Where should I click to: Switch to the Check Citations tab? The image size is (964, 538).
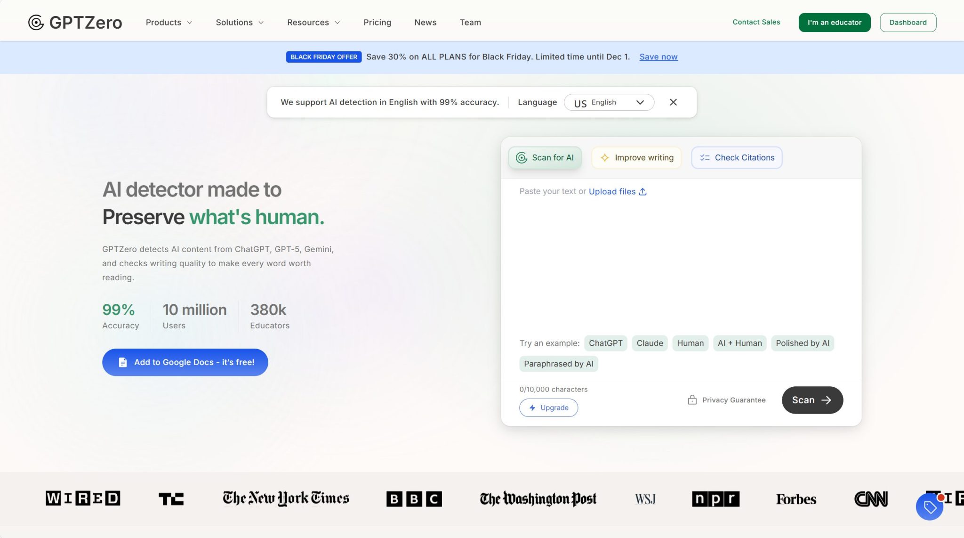tap(737, 157)
